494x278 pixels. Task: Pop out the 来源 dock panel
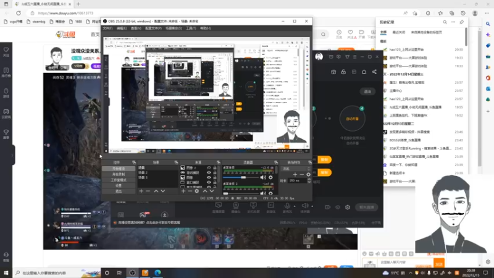tap(219, 162)
